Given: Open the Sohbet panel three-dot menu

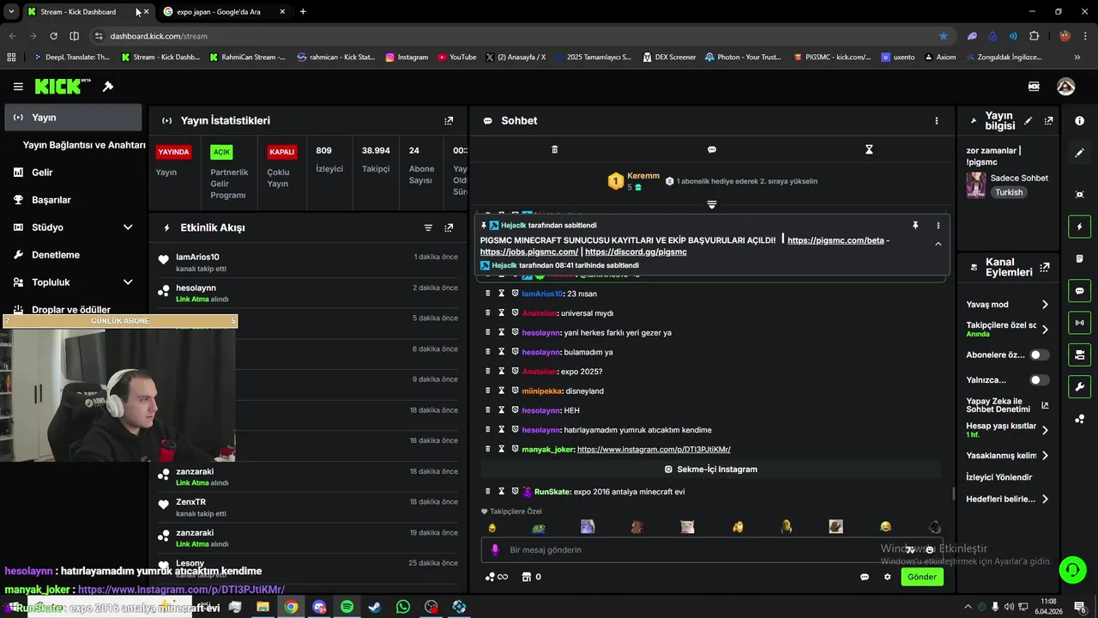Looking at the screenshot, I should tap(937, 121).
